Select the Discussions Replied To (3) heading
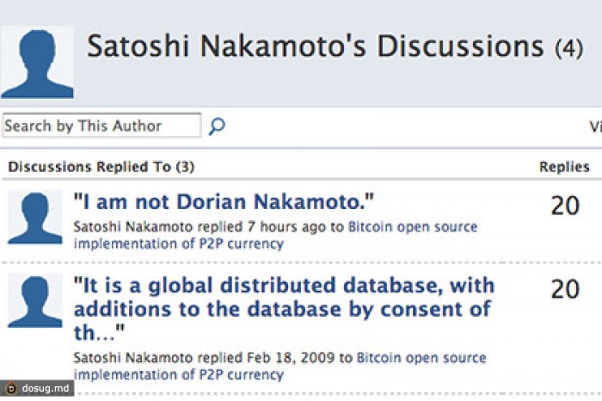 [101, 167]
